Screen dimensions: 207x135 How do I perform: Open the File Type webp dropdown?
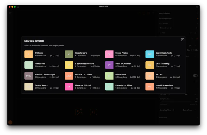point(190,94)
